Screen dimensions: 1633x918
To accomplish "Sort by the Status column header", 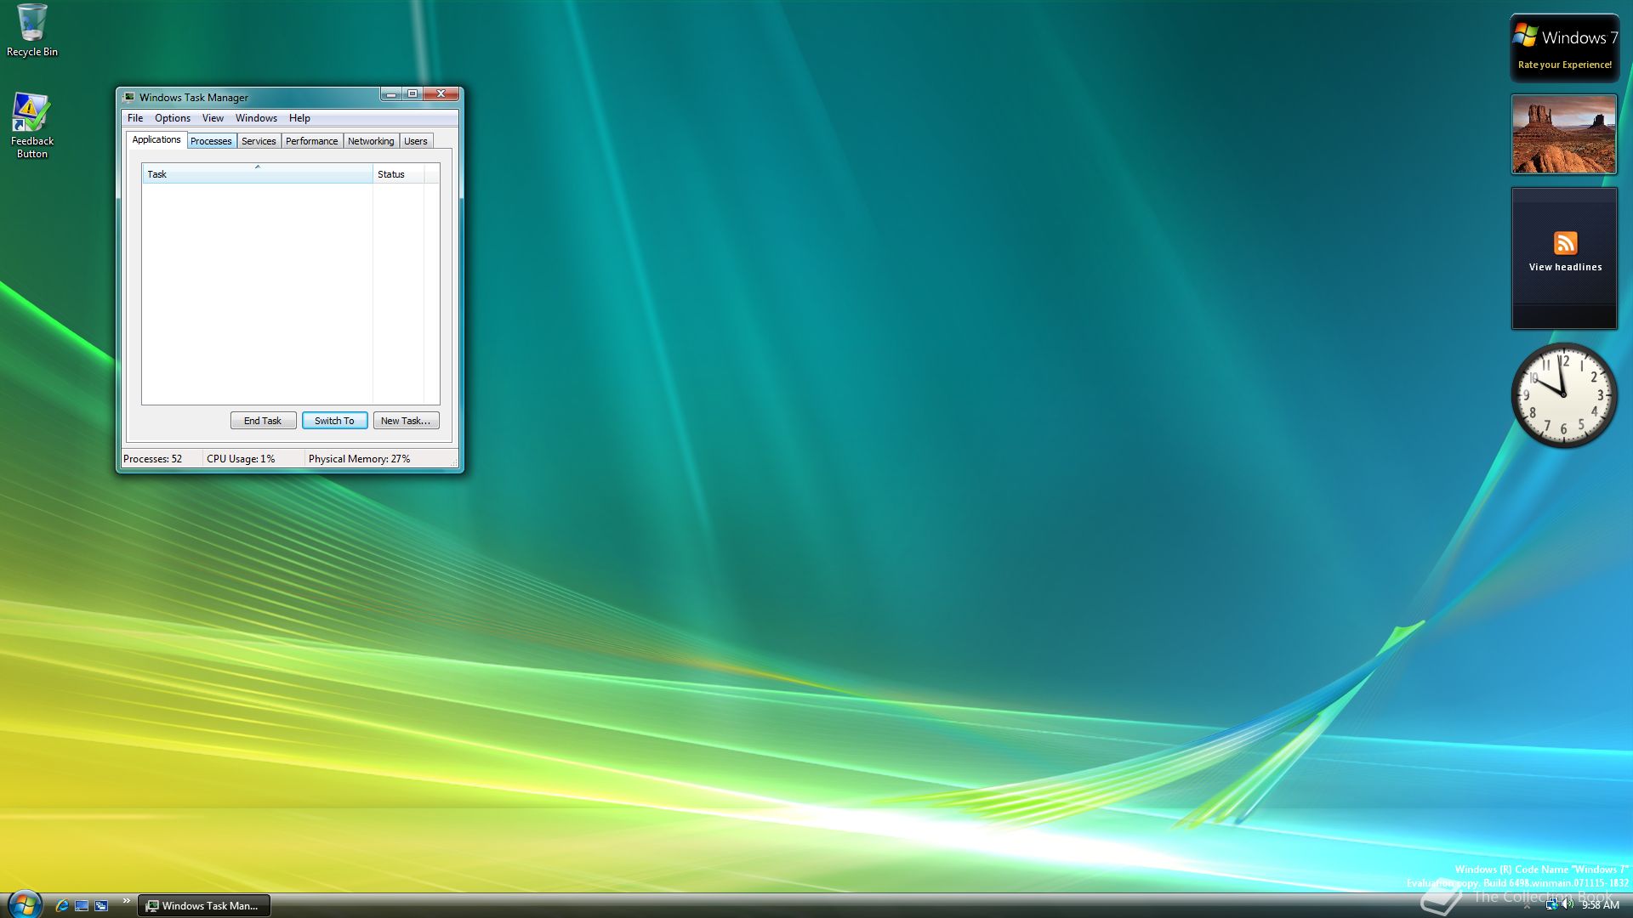I will point(398,174).
